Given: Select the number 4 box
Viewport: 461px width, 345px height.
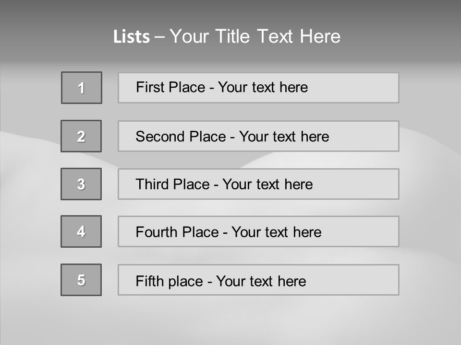Looking at the screenshot, I should coord(81,231).
